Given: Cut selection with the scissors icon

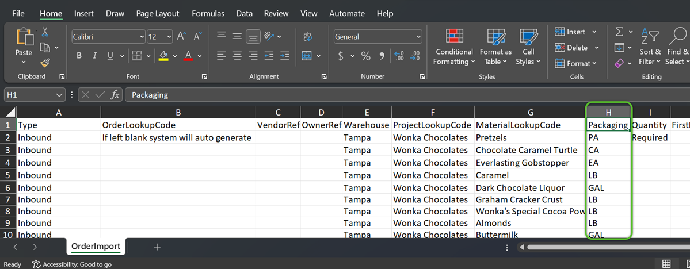Looking at the screenshot, I should 45,32.
